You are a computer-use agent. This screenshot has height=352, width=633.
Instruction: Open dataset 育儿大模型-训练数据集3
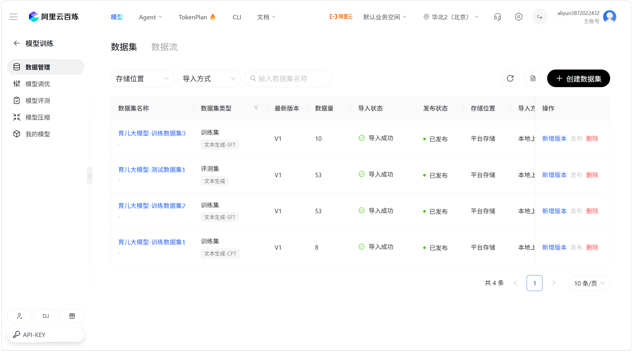pos(152,133)
